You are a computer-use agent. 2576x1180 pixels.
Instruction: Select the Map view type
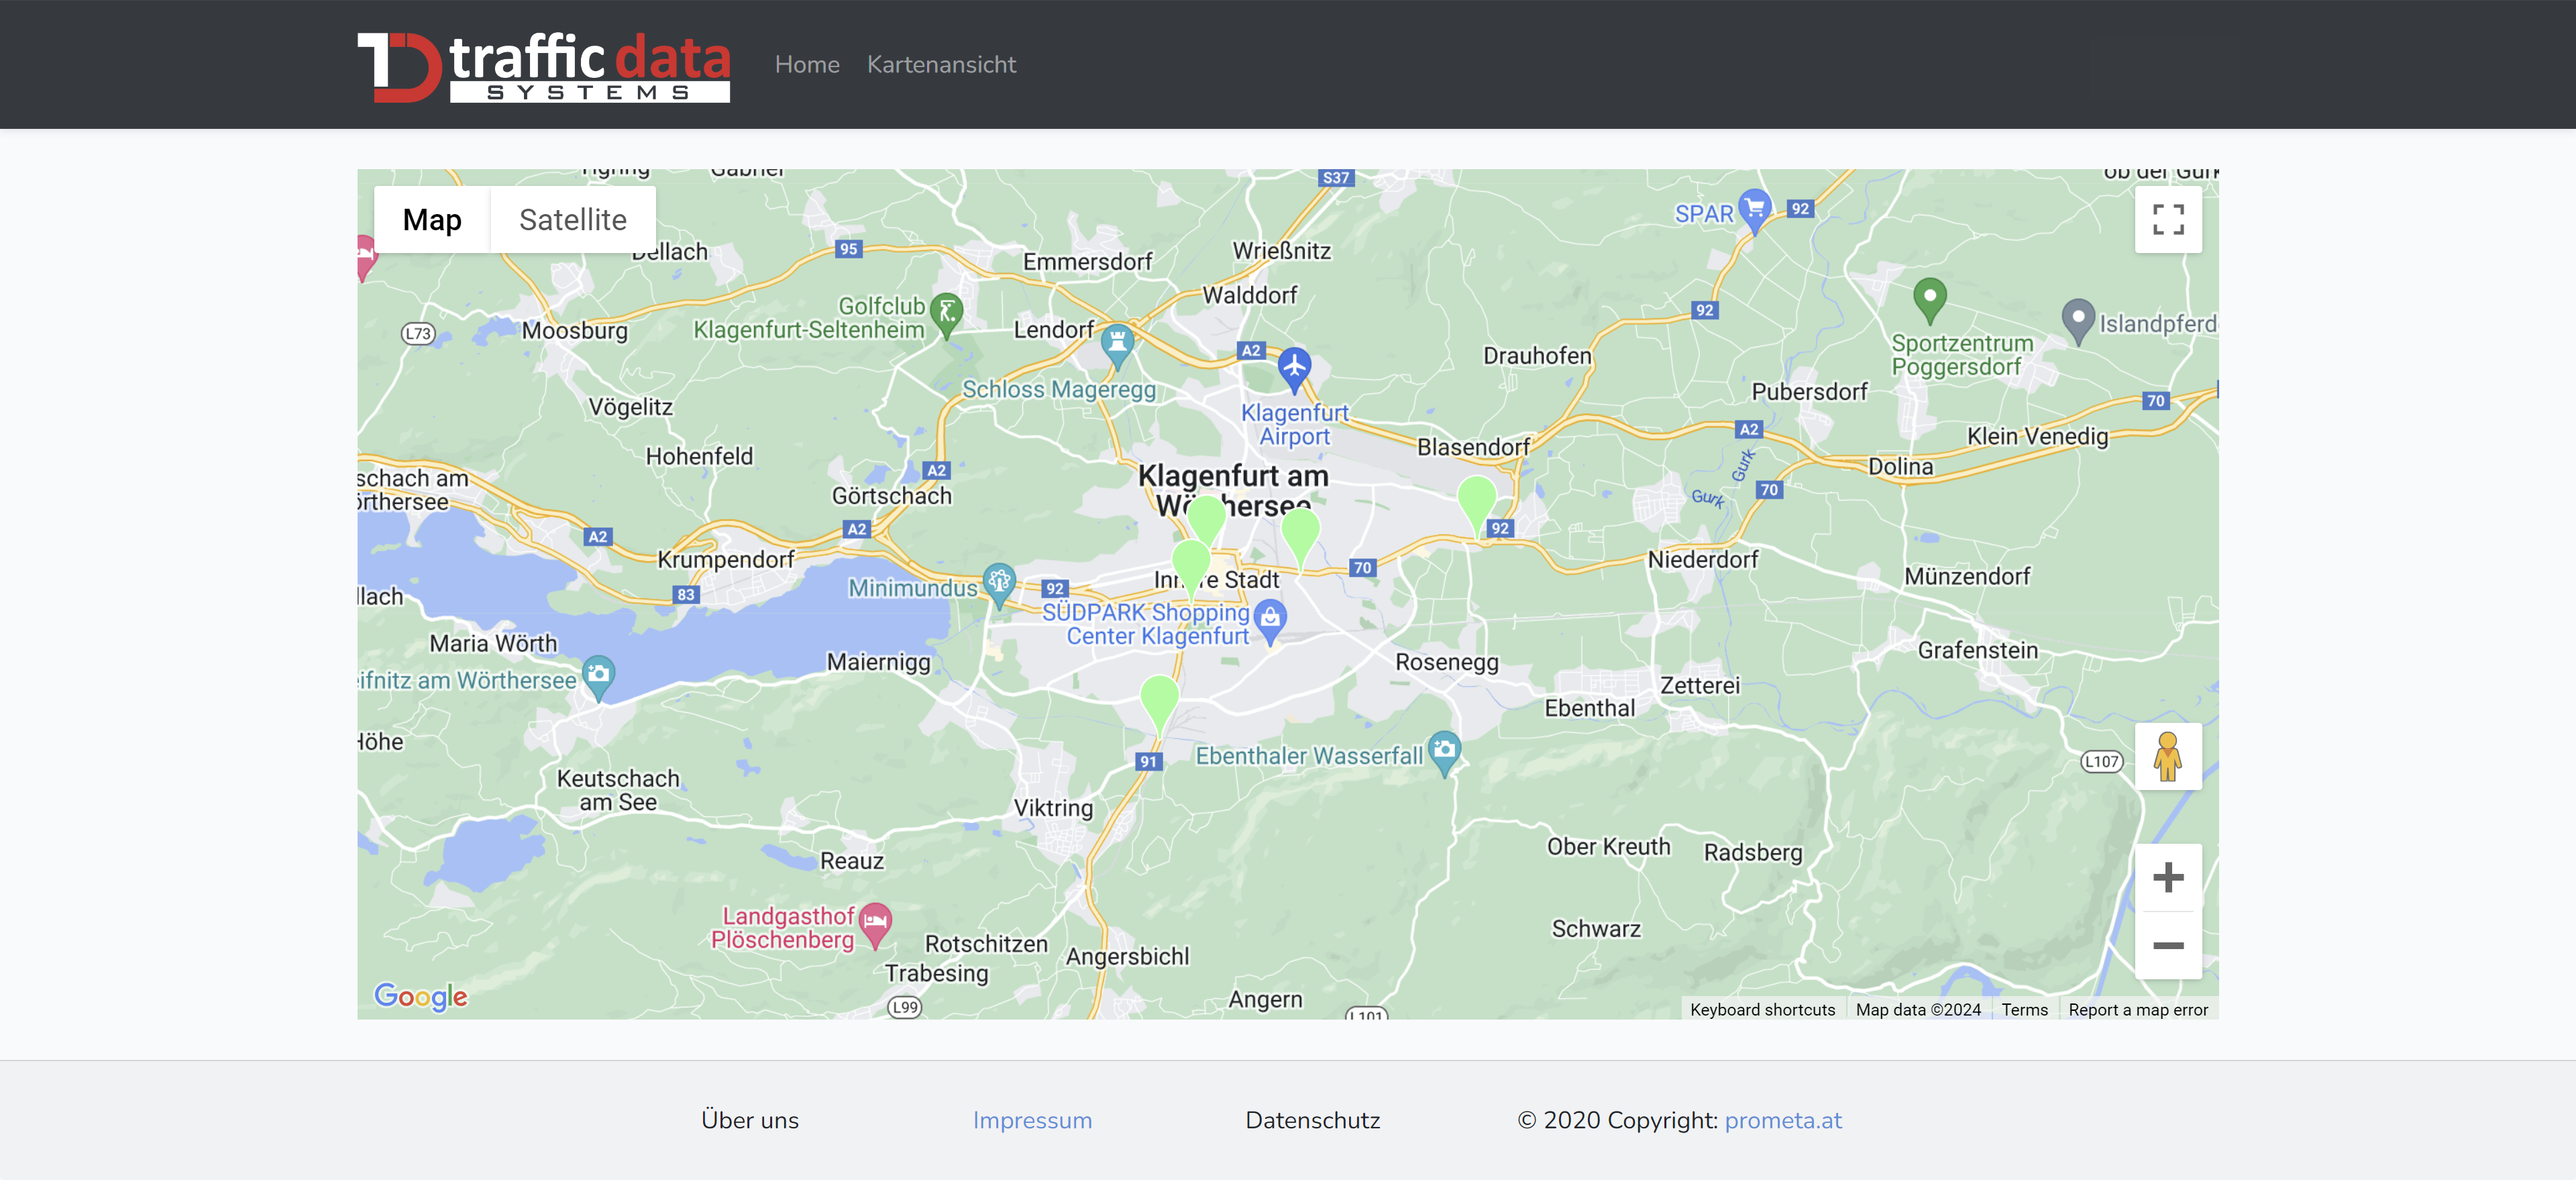coord(432,219)
